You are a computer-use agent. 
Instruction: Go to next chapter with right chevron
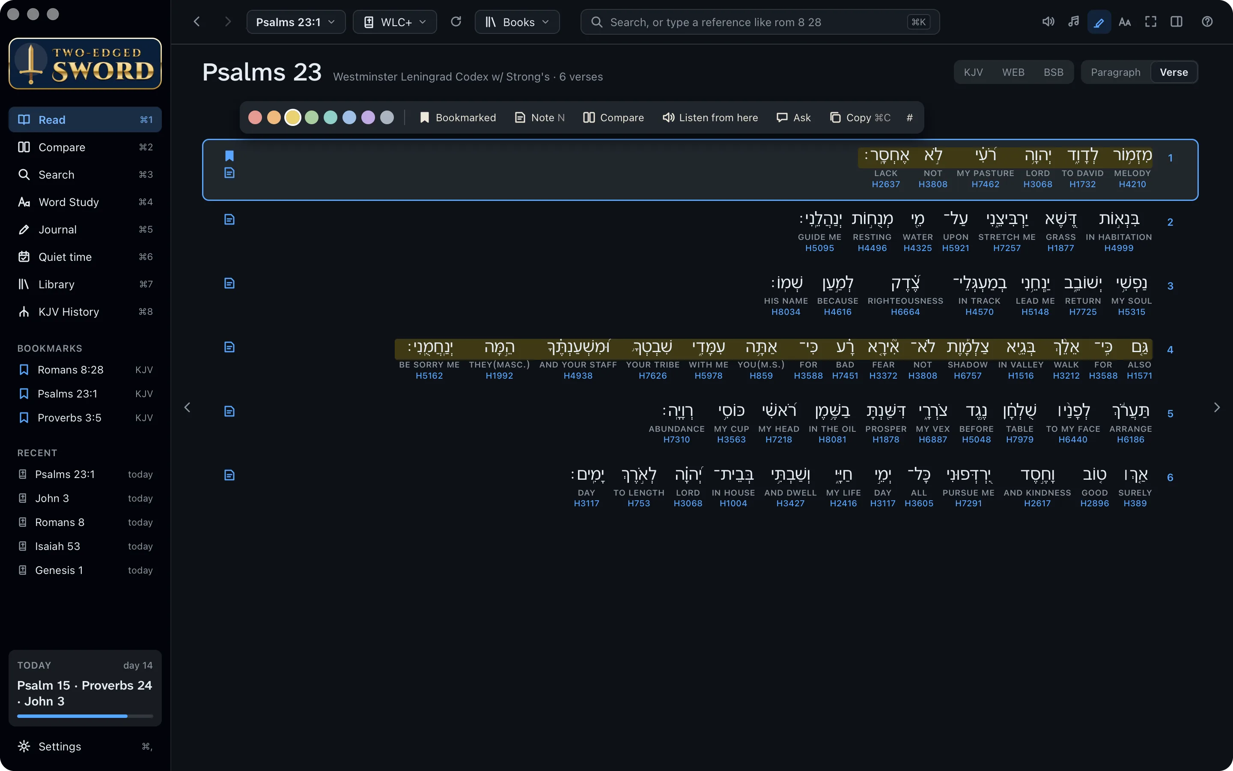1217,407
